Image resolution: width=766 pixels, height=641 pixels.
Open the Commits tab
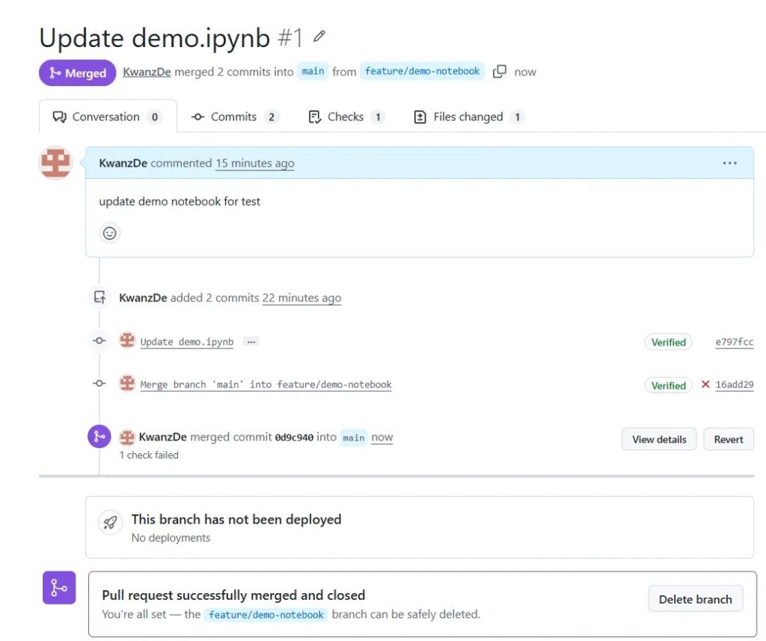tap(236, 117)
